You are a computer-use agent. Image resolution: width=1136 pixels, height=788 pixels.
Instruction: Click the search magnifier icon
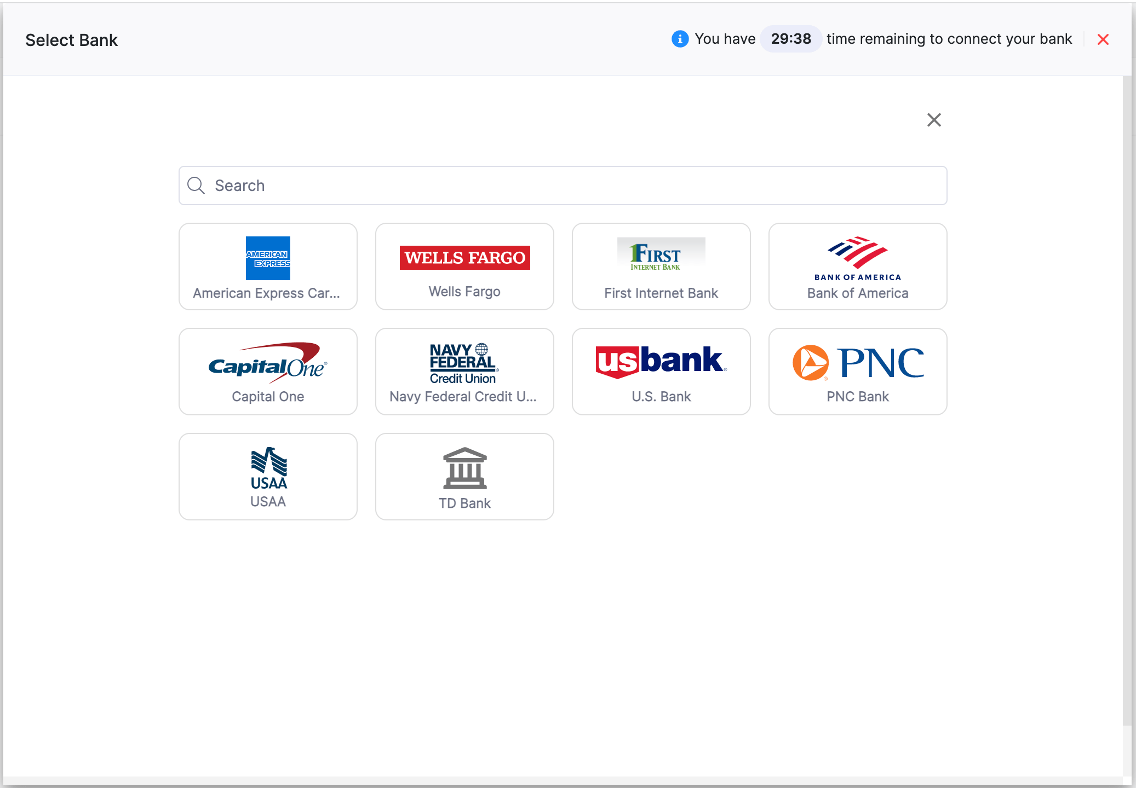click(196, 186)
